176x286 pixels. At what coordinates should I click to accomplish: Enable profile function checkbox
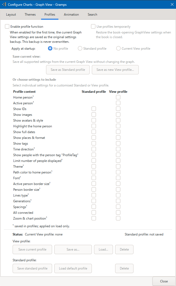tap(7, 26)
